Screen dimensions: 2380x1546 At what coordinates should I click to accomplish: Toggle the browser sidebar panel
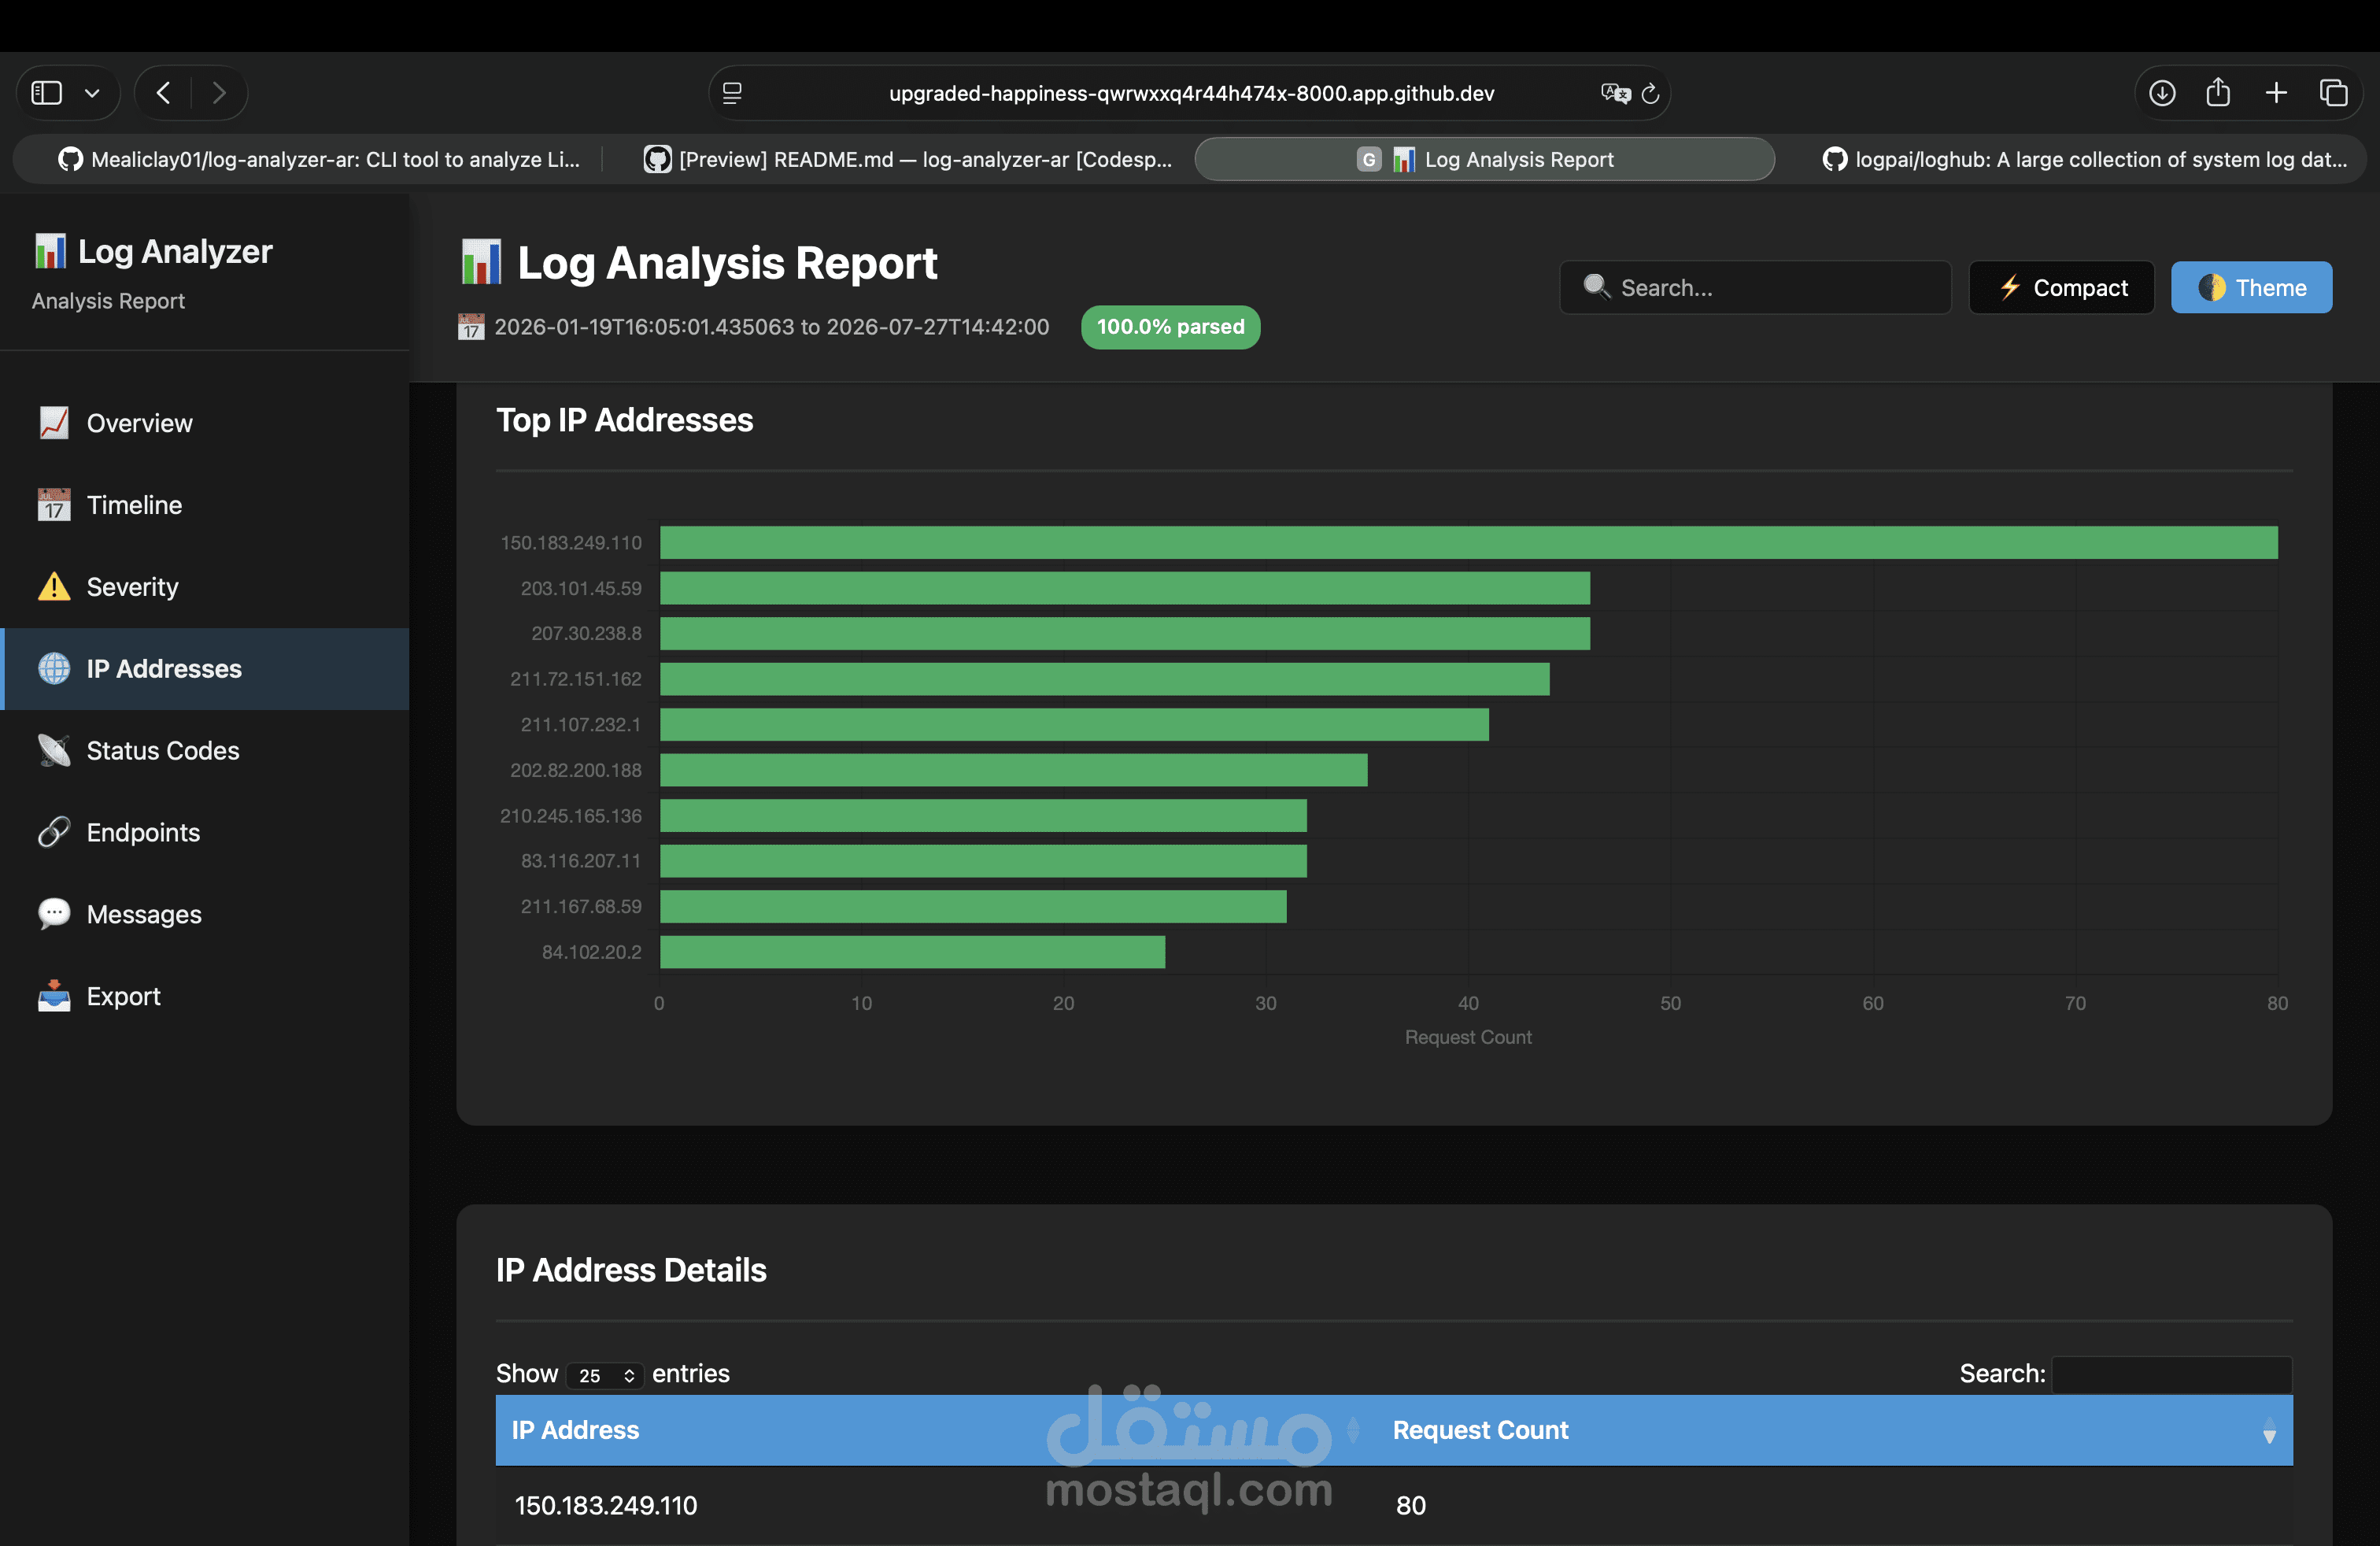(47, 93)
